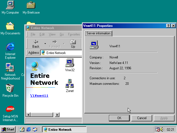The image size is (177, 133).
Task: Click the volume speaker tray icon
Action: pyautogui.click(x=162, y=129)
